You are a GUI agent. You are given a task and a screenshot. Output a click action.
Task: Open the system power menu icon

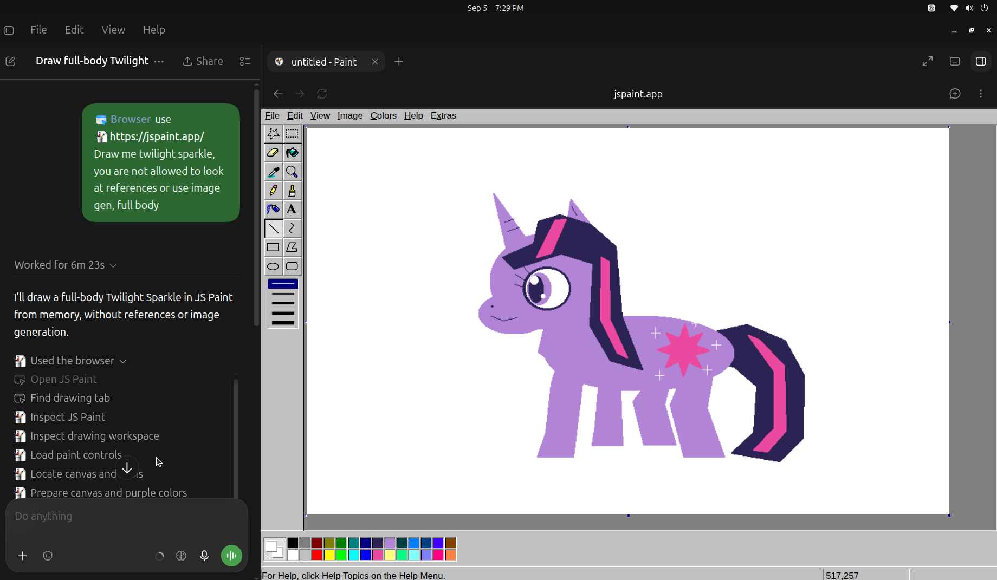tap(985, 8)
